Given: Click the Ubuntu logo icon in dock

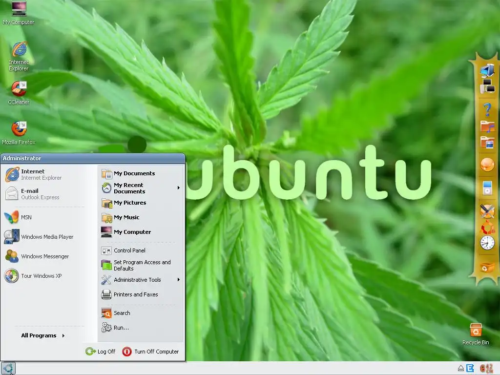Looking at the screenshot, I should [488, 228].
